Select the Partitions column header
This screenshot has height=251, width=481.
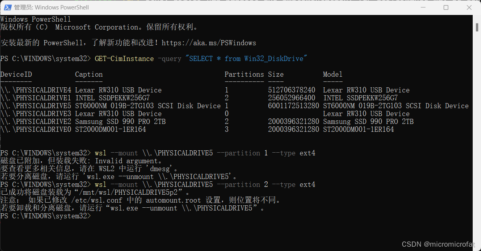coord(244,74)
